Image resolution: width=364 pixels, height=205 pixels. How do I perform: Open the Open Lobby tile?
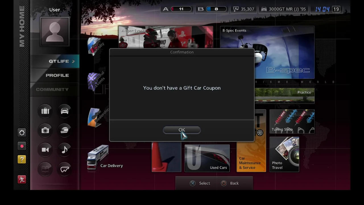coord(96,46)
